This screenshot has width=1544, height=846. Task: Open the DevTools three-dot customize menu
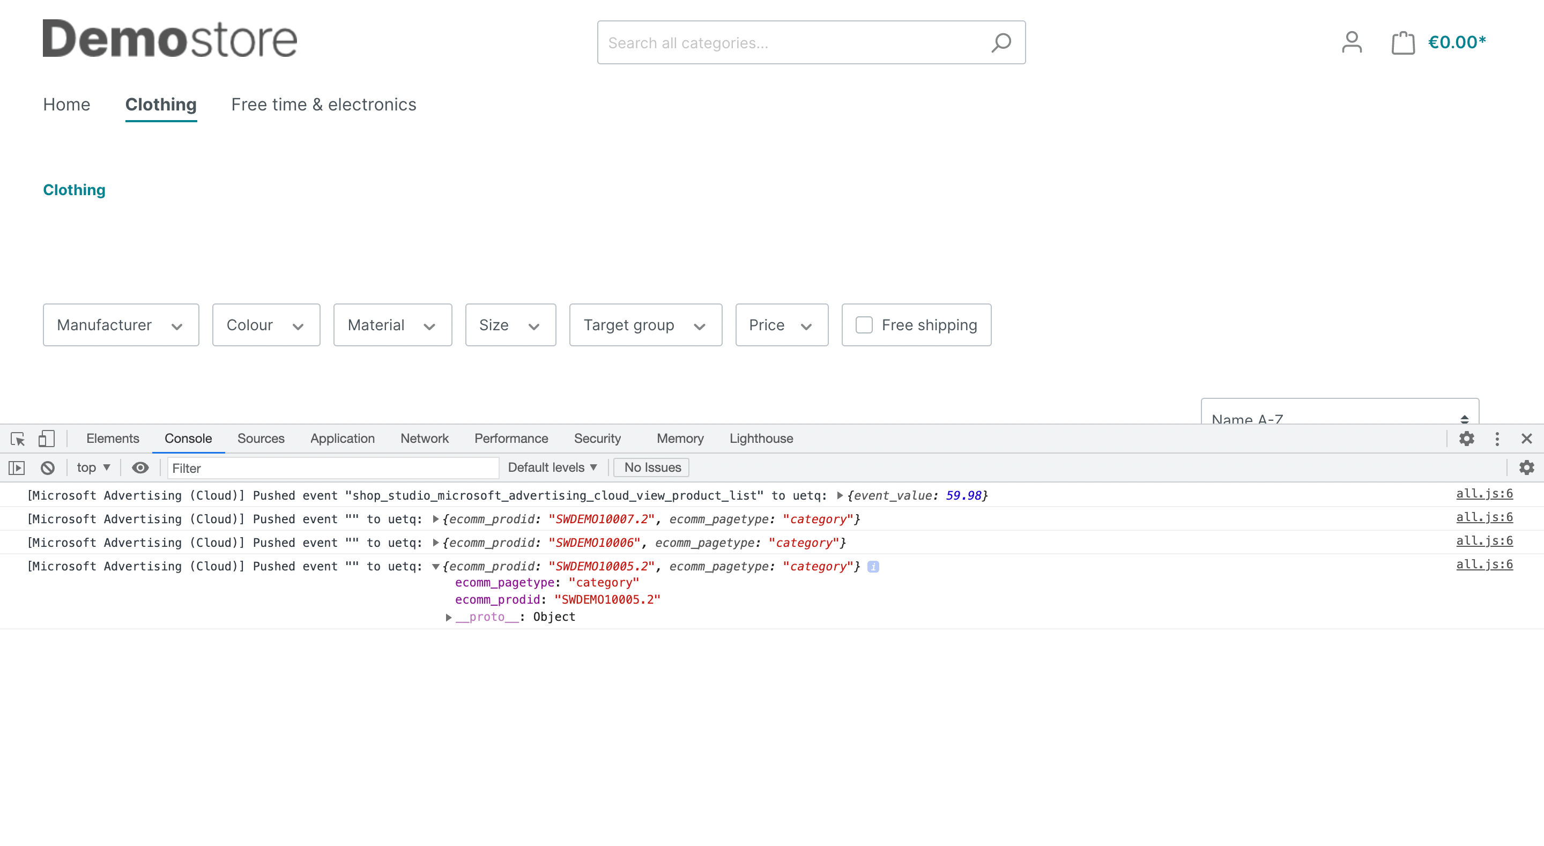coord(1497,439)
